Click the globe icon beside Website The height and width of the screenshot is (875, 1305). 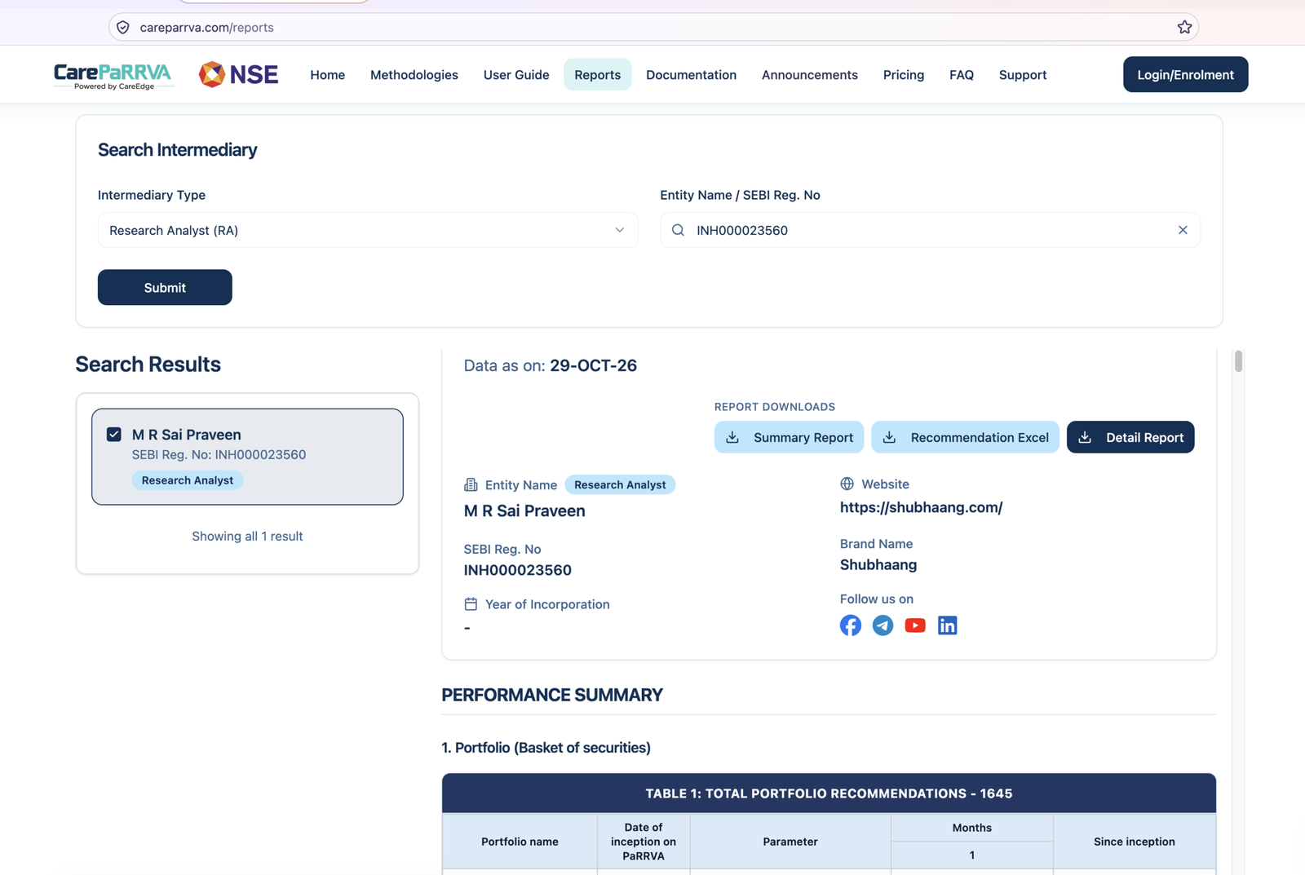[847, 484]
